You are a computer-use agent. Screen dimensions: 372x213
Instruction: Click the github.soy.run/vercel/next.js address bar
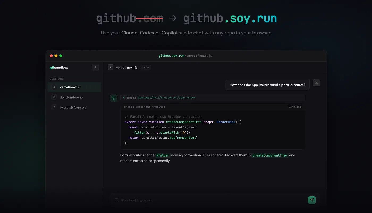185,56
